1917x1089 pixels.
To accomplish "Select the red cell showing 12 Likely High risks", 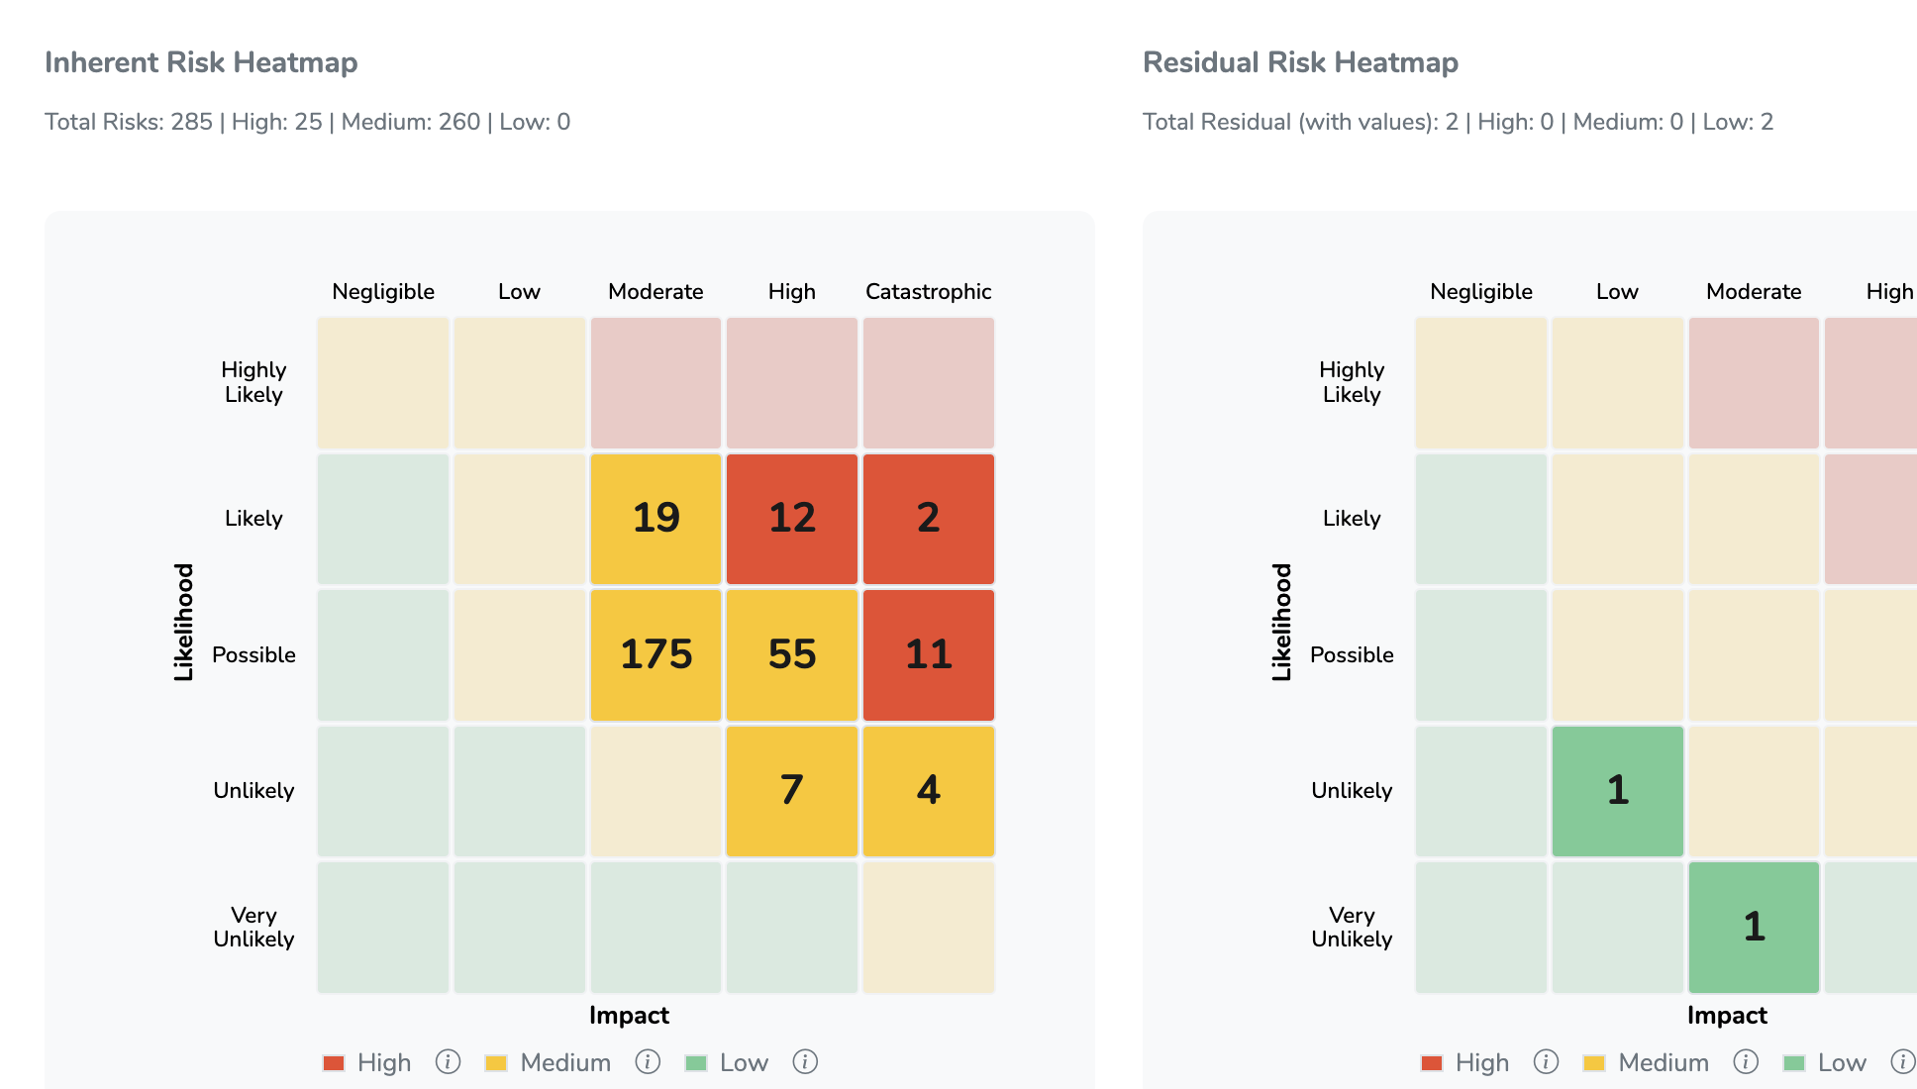I will 791,518.
